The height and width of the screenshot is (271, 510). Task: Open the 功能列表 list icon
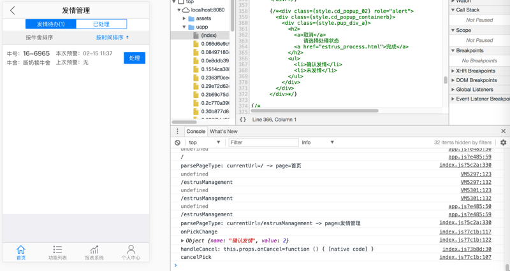57,250
